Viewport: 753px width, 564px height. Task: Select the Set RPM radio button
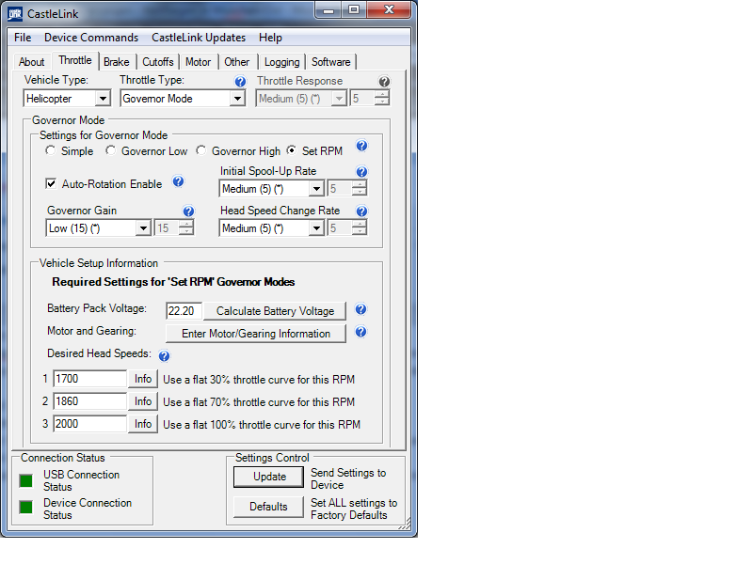click(x=292, y=150)
